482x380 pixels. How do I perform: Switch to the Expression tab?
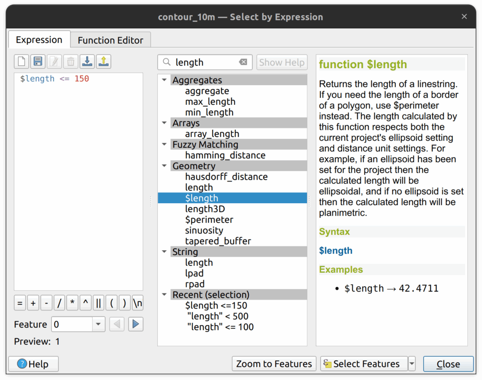[39, 40]
